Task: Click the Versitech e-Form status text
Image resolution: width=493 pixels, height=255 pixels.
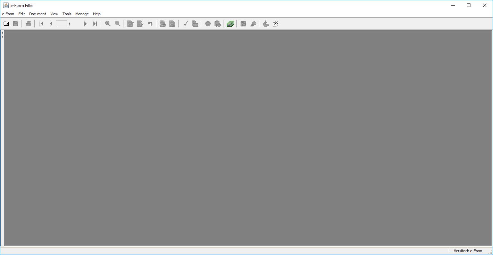Action: tap(468, 251)
